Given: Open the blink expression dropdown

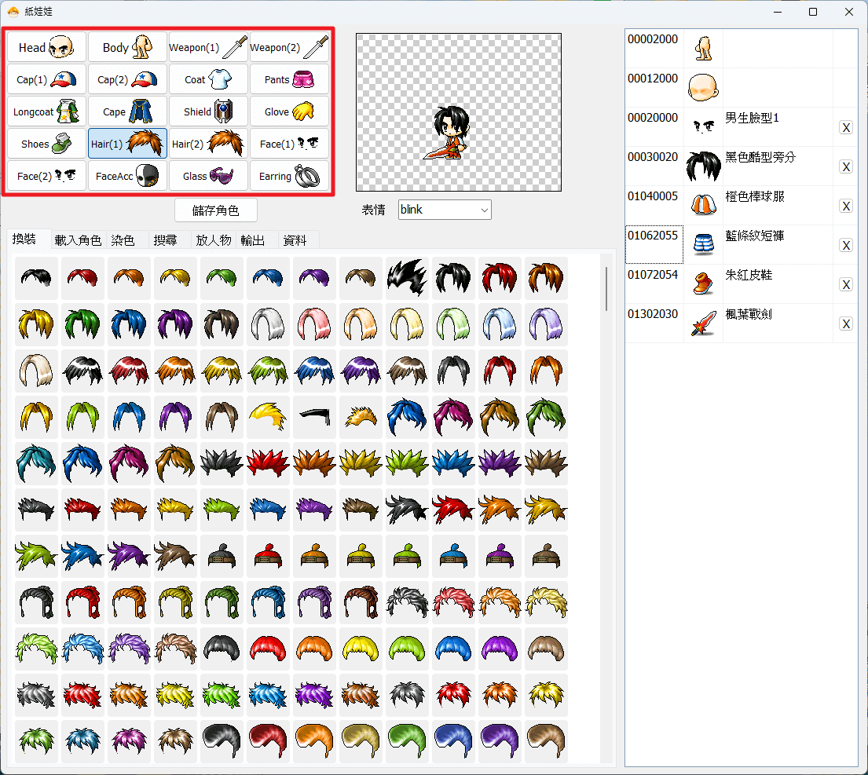Looking at the screenshot, I should coord(445,210).
